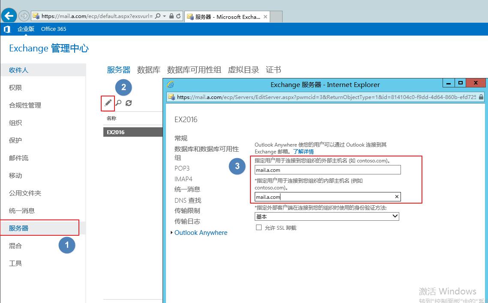Select the 企业版 header link
Viewport: 488px width, 303px height.
tap(26, 29)
